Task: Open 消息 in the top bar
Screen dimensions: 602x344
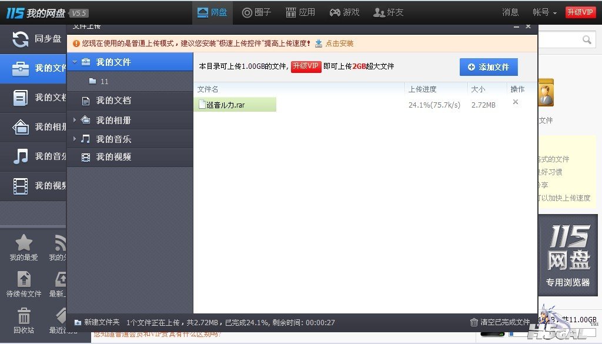Action: 510,12
